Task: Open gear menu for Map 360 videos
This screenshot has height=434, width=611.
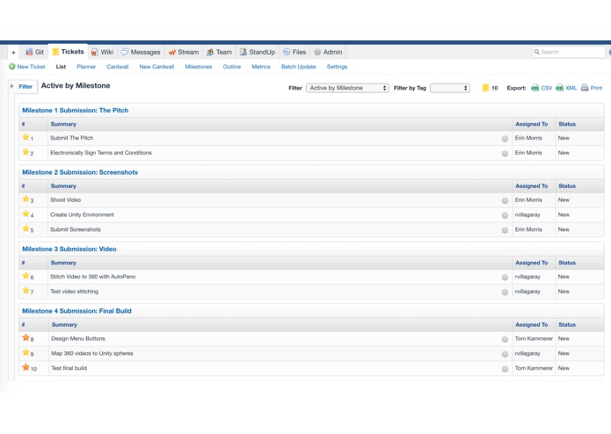Action: click(505, 354)
